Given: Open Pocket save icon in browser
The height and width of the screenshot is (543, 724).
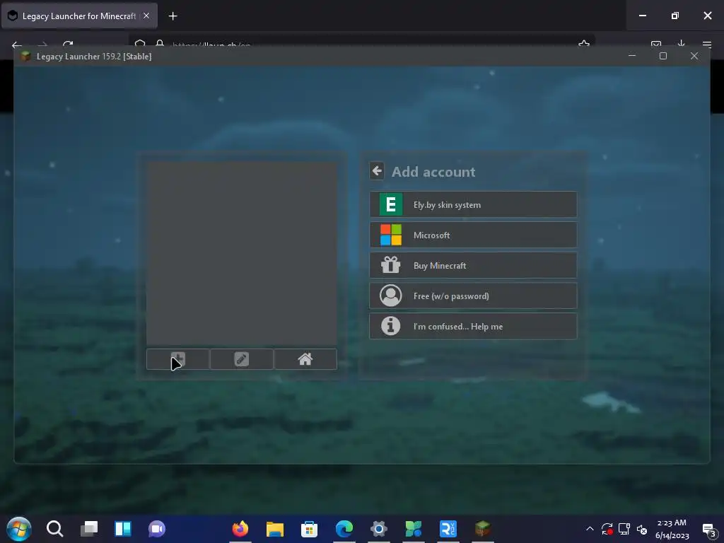Looking at the screenshot, I should [655, 45].
